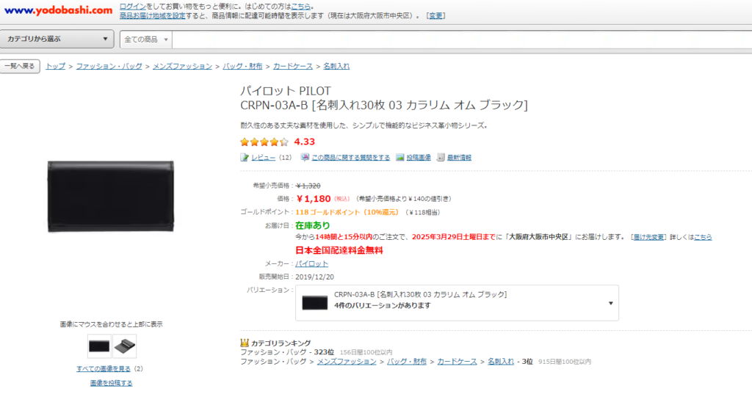Click the ¥1,320 list price

[x=308, y=186]
